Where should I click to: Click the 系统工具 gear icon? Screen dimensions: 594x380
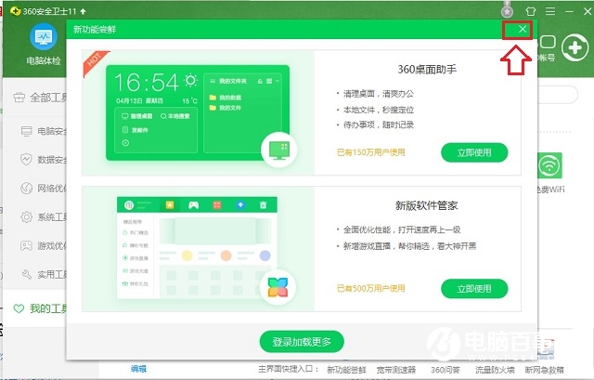coord(26,216)
